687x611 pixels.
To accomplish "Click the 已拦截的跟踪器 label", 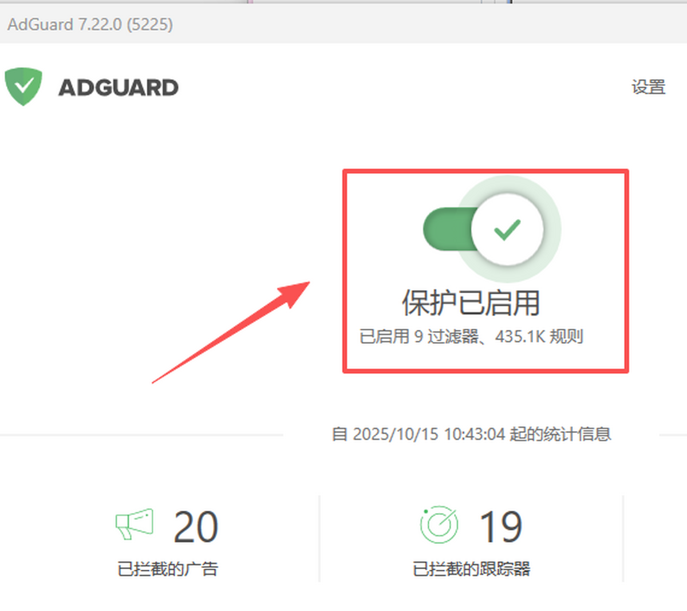I will [472, 569].
